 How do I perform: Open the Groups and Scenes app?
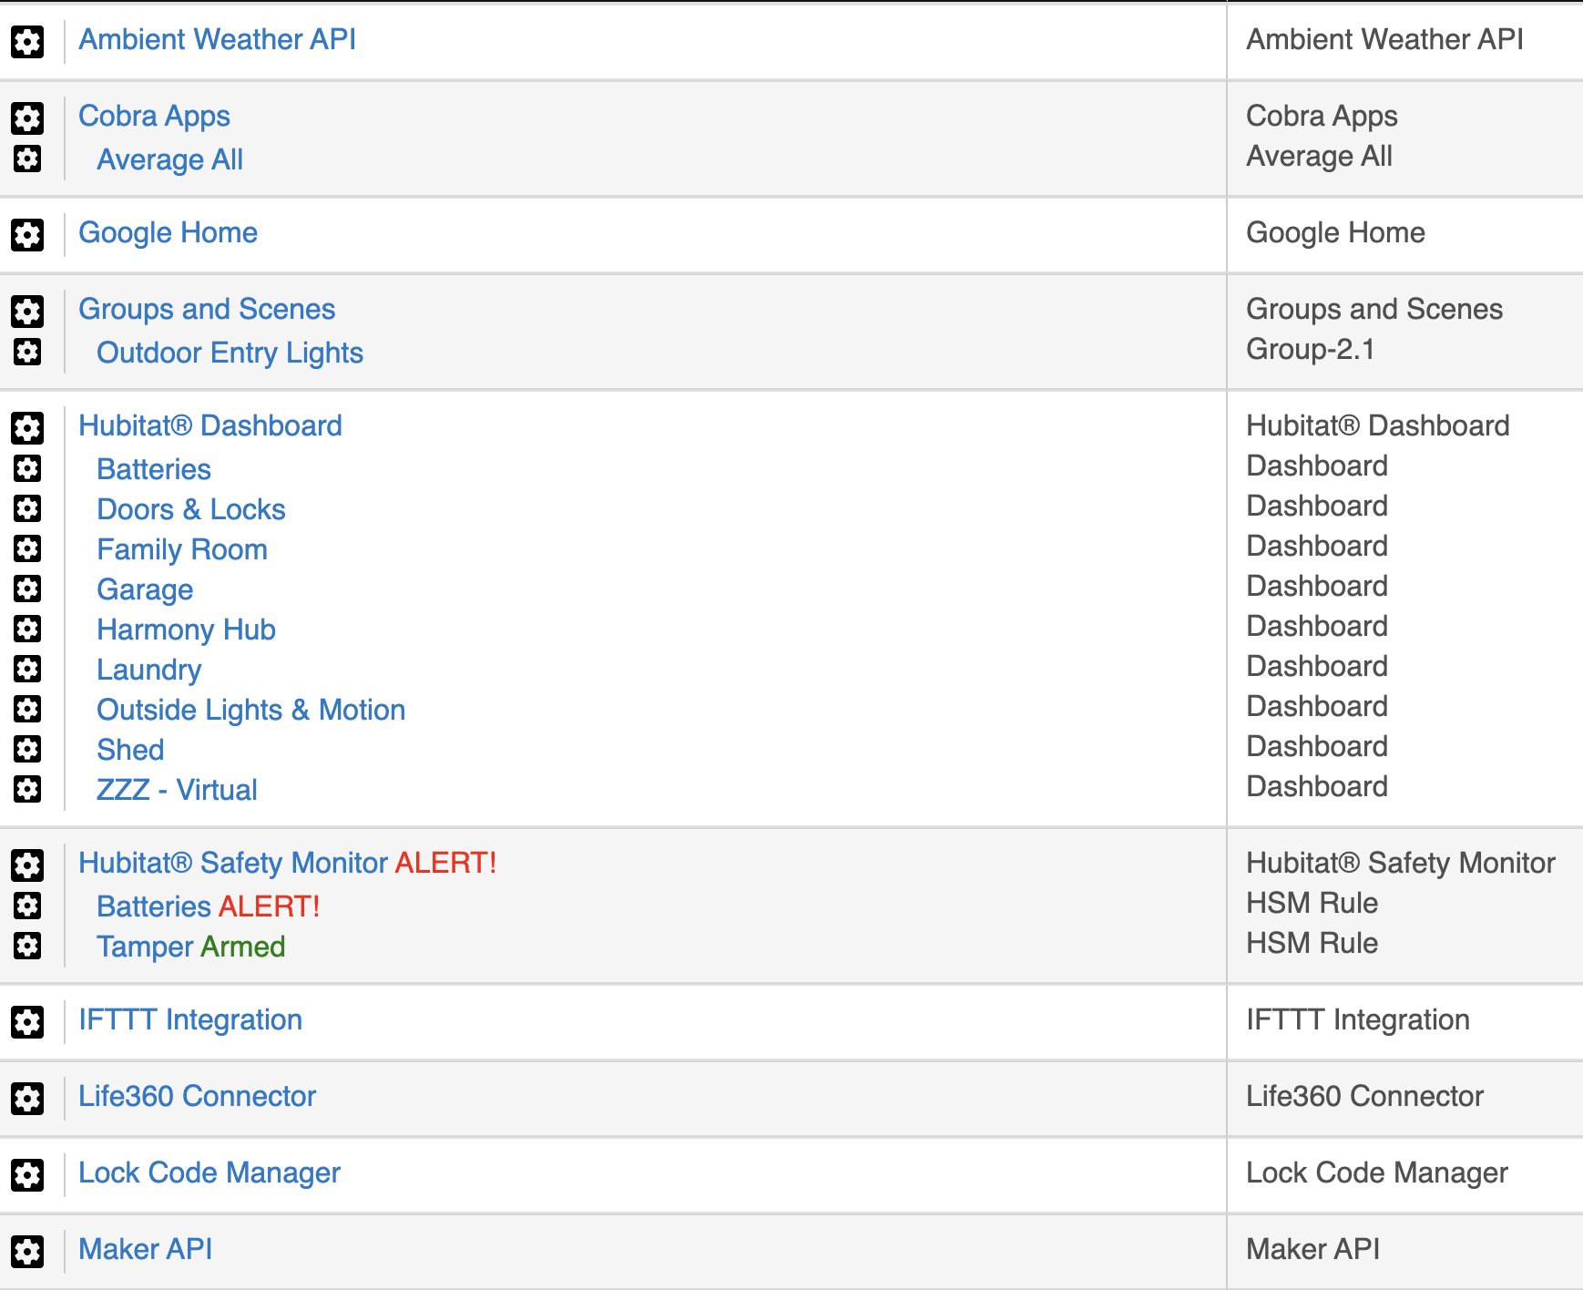click(207, 309)
